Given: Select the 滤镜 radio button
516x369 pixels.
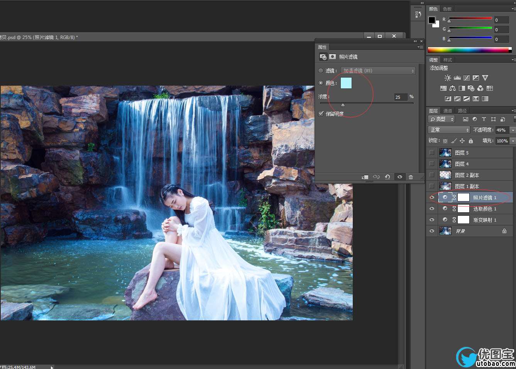Looking at the screenshot, I should (321, 71).
